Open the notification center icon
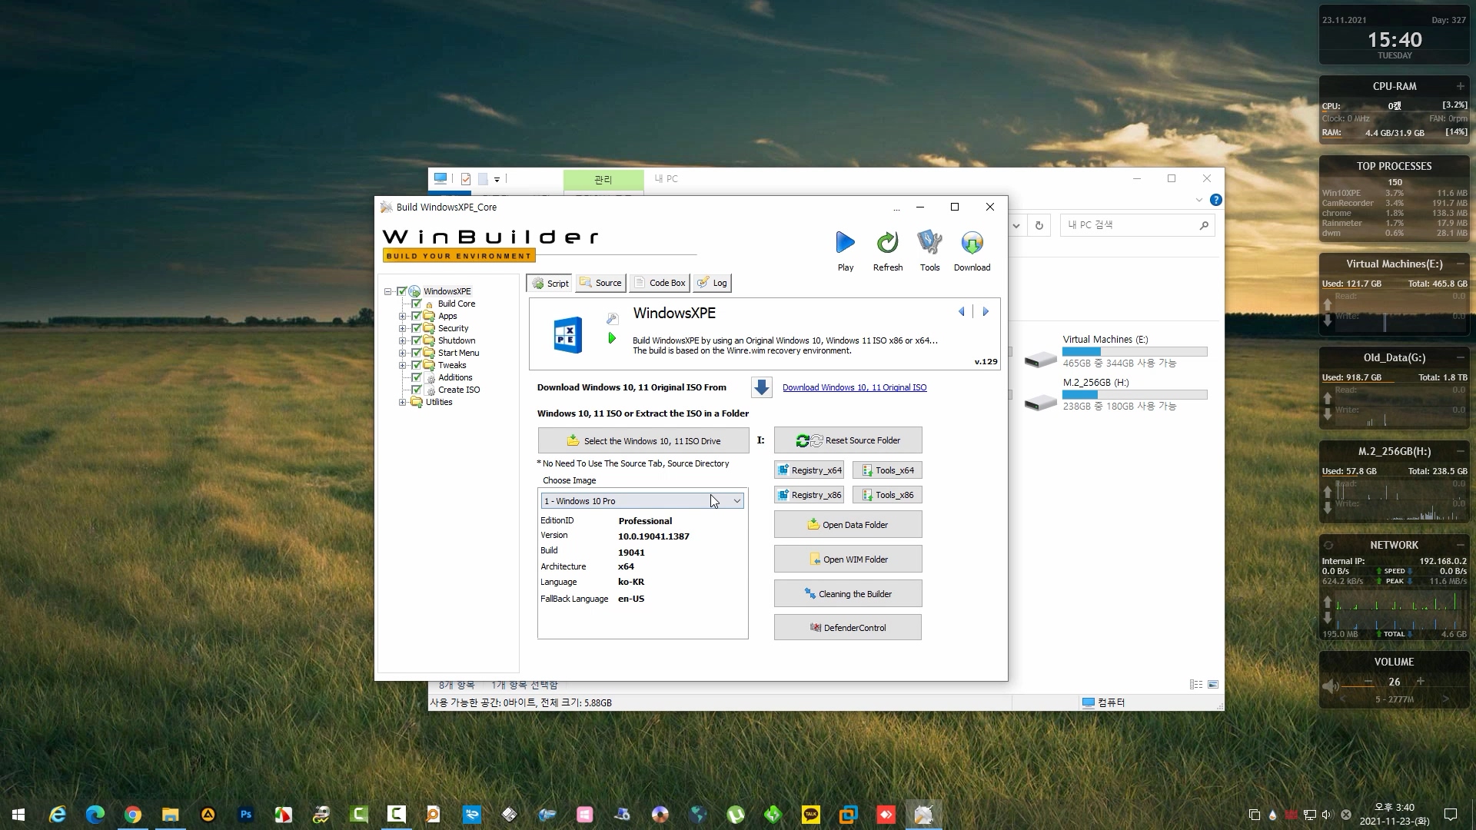 (x=1451, y=815)
